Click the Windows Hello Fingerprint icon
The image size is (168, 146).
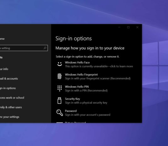(59, 76)
